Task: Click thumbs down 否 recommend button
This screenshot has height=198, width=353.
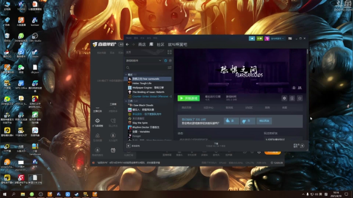Action: click(x=248, y=121)
